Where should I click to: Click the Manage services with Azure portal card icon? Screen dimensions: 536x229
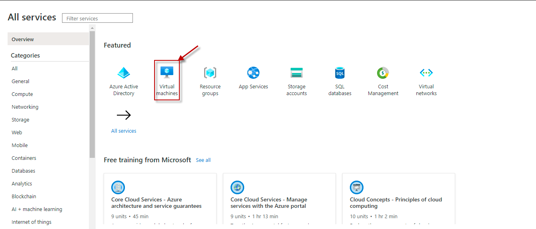click(237, 187)
